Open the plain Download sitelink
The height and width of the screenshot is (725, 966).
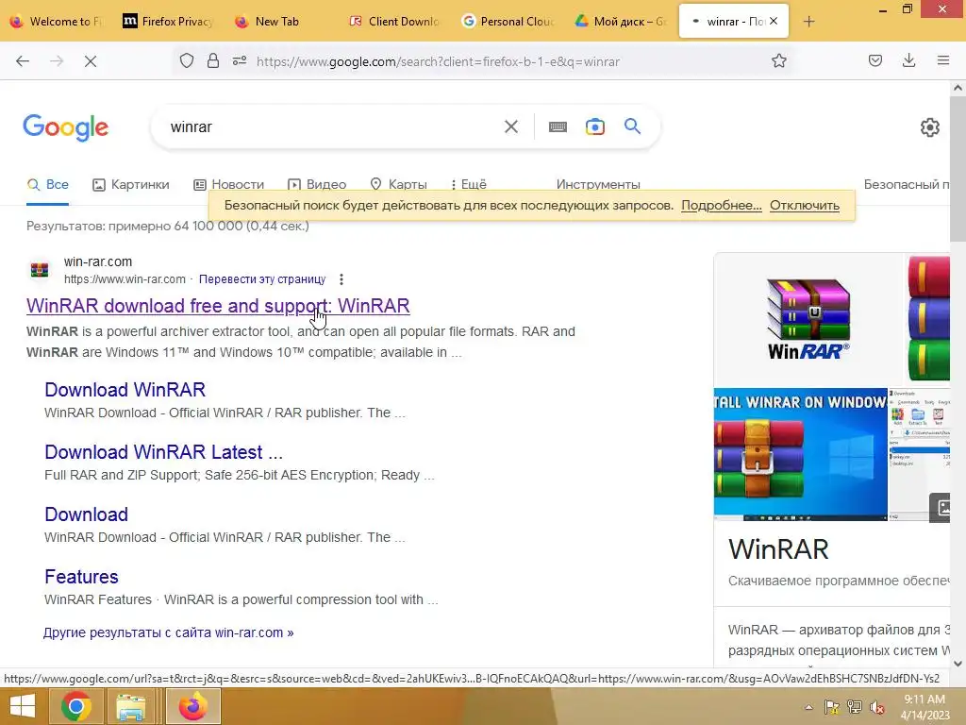pyautogui.click(x=86, y=514)
